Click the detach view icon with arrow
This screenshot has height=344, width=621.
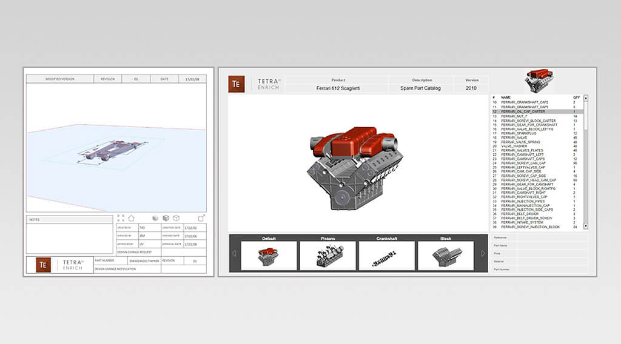[201, 218]
